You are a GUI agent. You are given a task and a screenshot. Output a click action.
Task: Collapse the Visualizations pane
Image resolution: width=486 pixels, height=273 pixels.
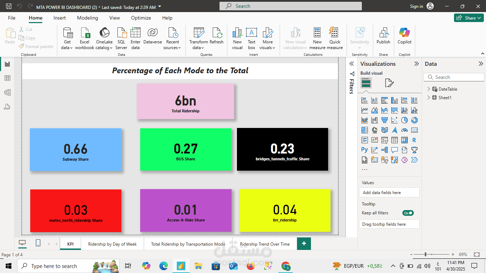tap(416, 64)
